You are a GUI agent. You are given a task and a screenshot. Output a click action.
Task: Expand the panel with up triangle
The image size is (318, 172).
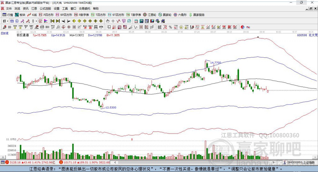[x=3, y=157]
